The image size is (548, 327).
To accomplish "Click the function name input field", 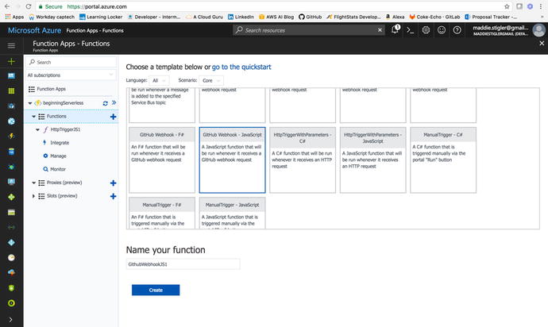I will coord(183,264).
